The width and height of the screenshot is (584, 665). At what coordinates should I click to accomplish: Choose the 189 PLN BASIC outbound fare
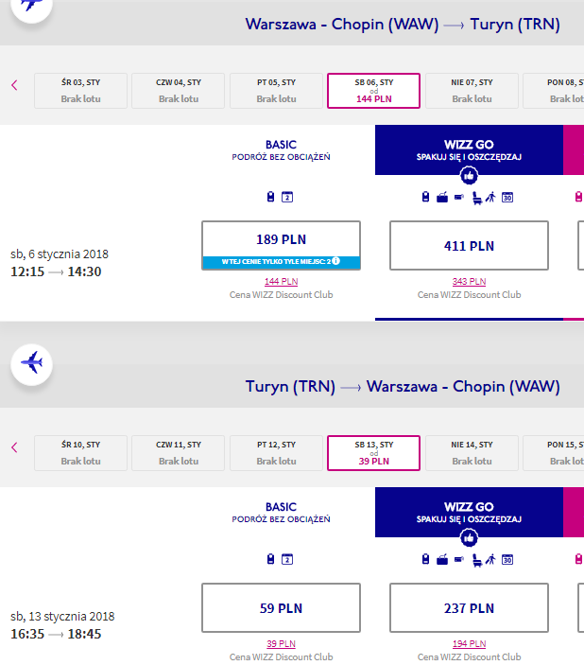coord(281,245)
